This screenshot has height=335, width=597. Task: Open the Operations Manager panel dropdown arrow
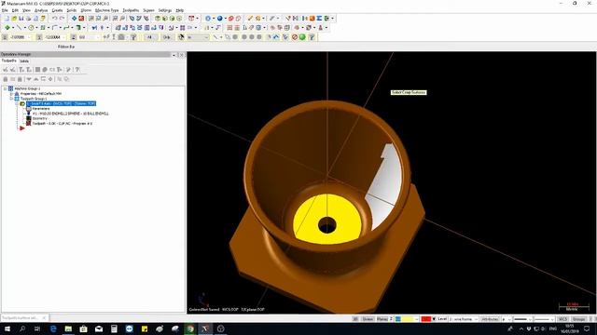174,55
